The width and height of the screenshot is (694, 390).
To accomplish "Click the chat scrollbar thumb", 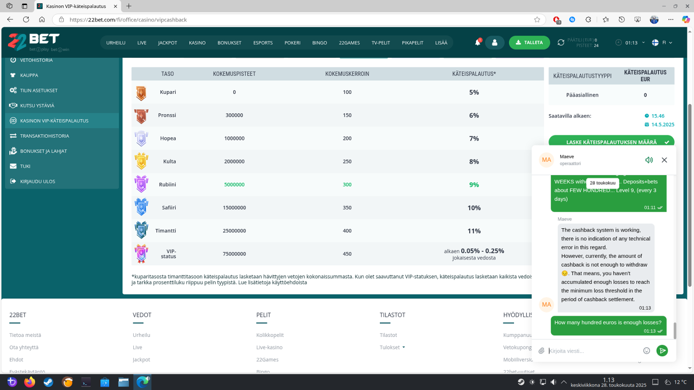I will coord(675,330).
